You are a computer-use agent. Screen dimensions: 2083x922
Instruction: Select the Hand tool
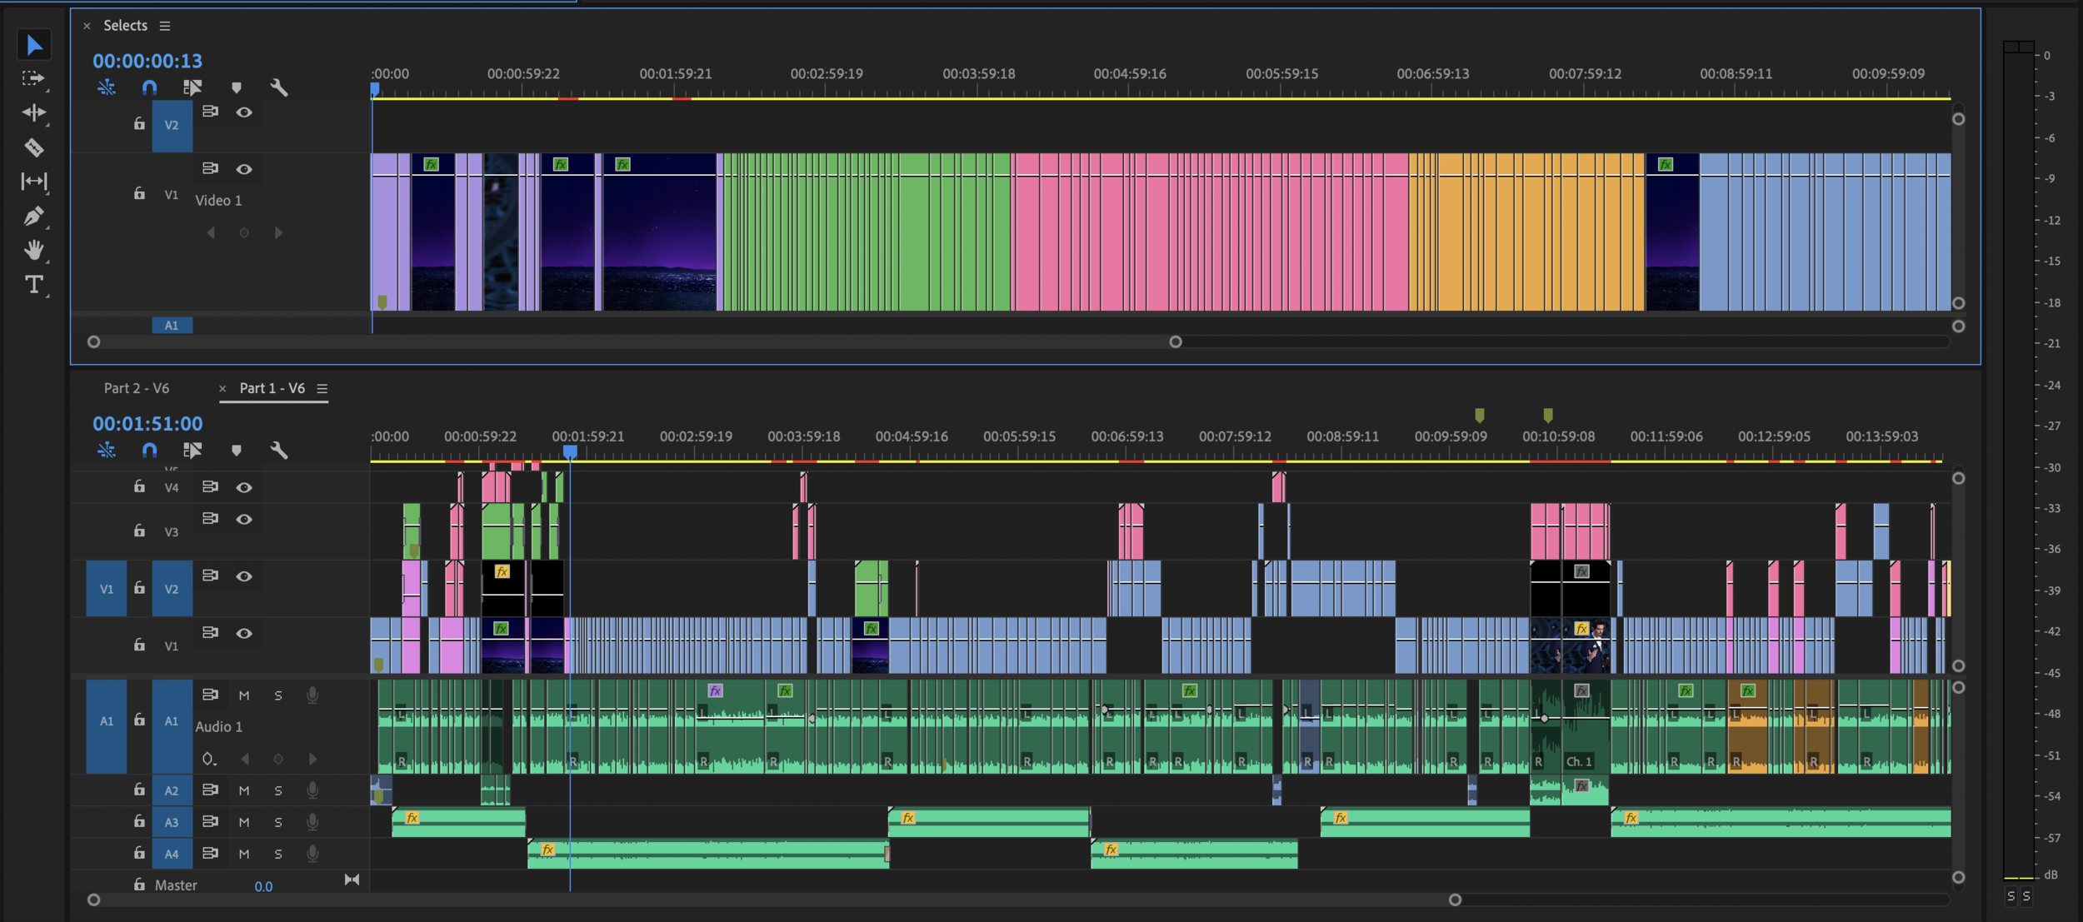tap(34, 250)
